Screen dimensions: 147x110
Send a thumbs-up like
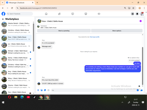(141, 90)
